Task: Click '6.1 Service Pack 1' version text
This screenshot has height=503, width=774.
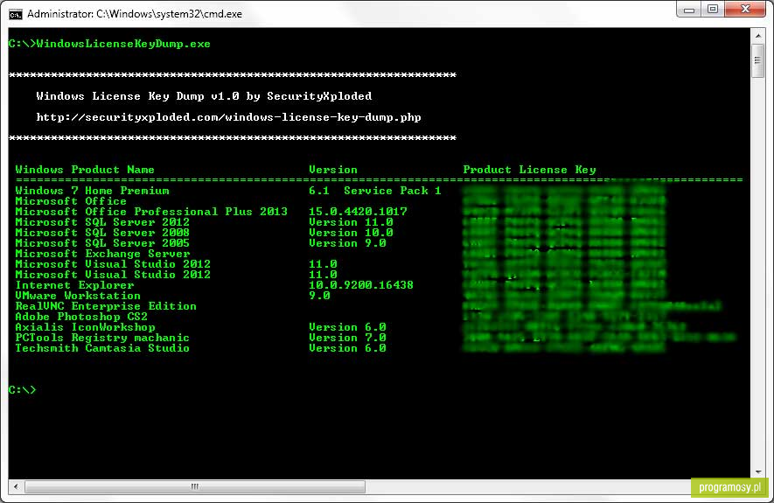Action: click(x=375, y=191)
